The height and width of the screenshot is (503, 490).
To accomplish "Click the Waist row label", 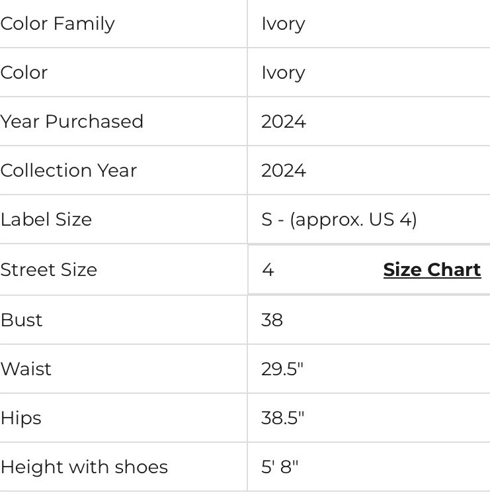I will 26,369.
